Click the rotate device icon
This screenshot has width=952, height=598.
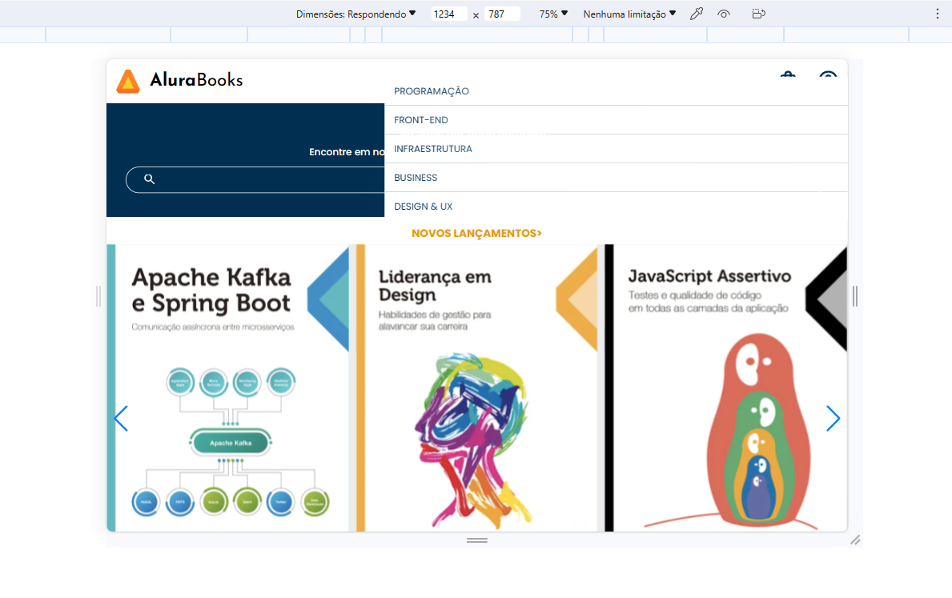click(x=758, y=14)
